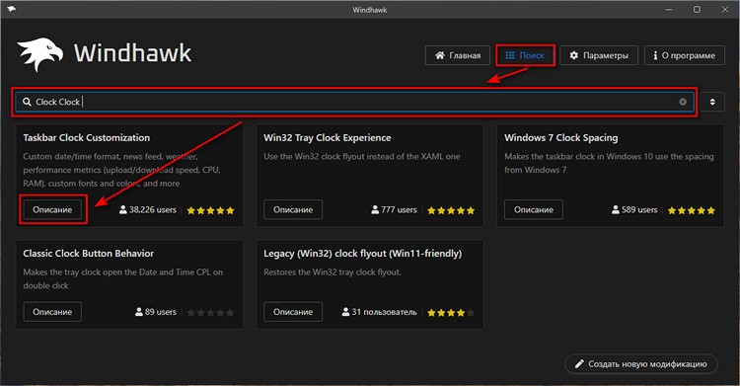Click description text 'Restores the Win32 tray clock flyout.'
This screenshot has height=386, width=740.
333,272
